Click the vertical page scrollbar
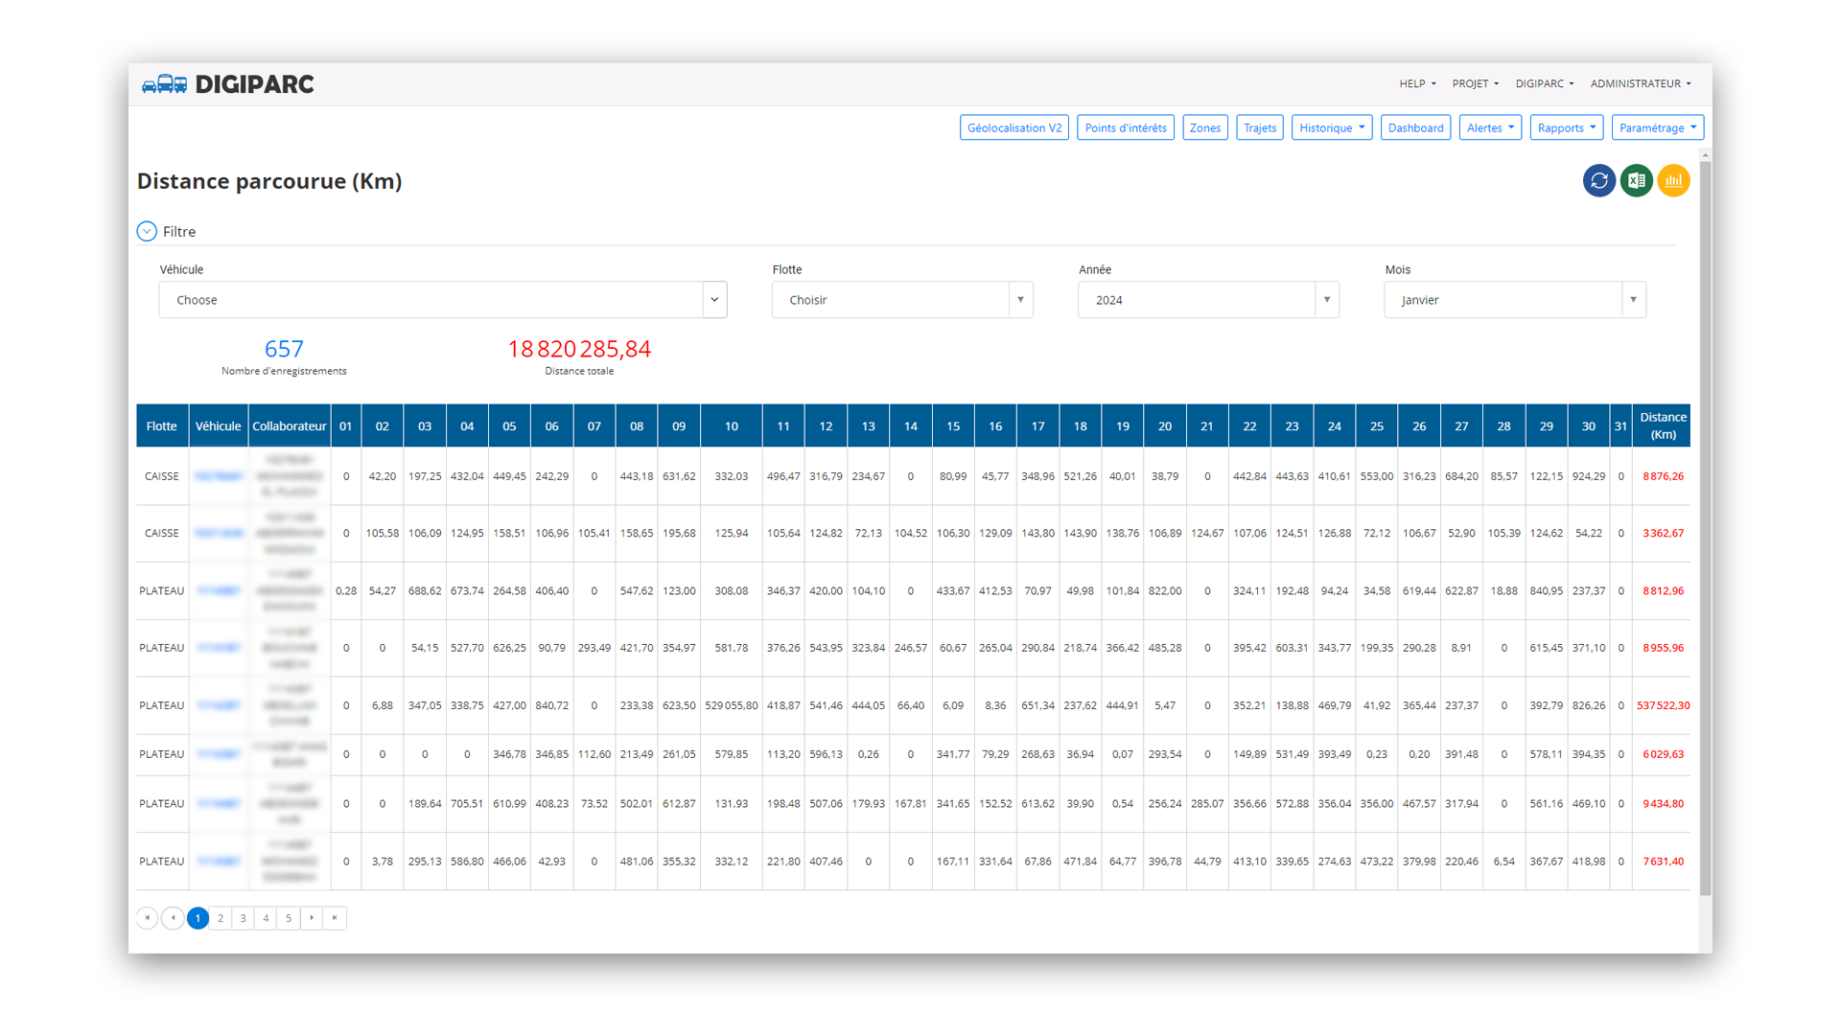Screen dimensions: 1841x1035 1705,527
